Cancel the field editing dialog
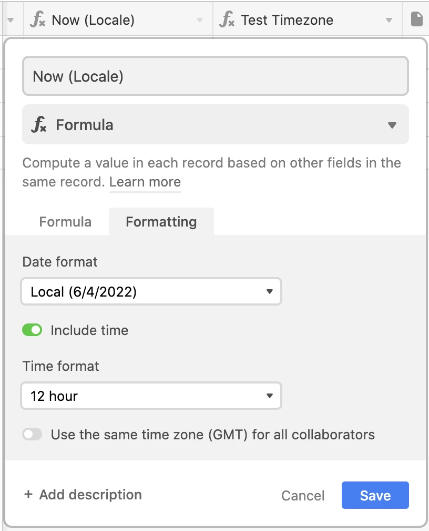The height and width of the screenshot is (531, 429). [x=303, y=495]
